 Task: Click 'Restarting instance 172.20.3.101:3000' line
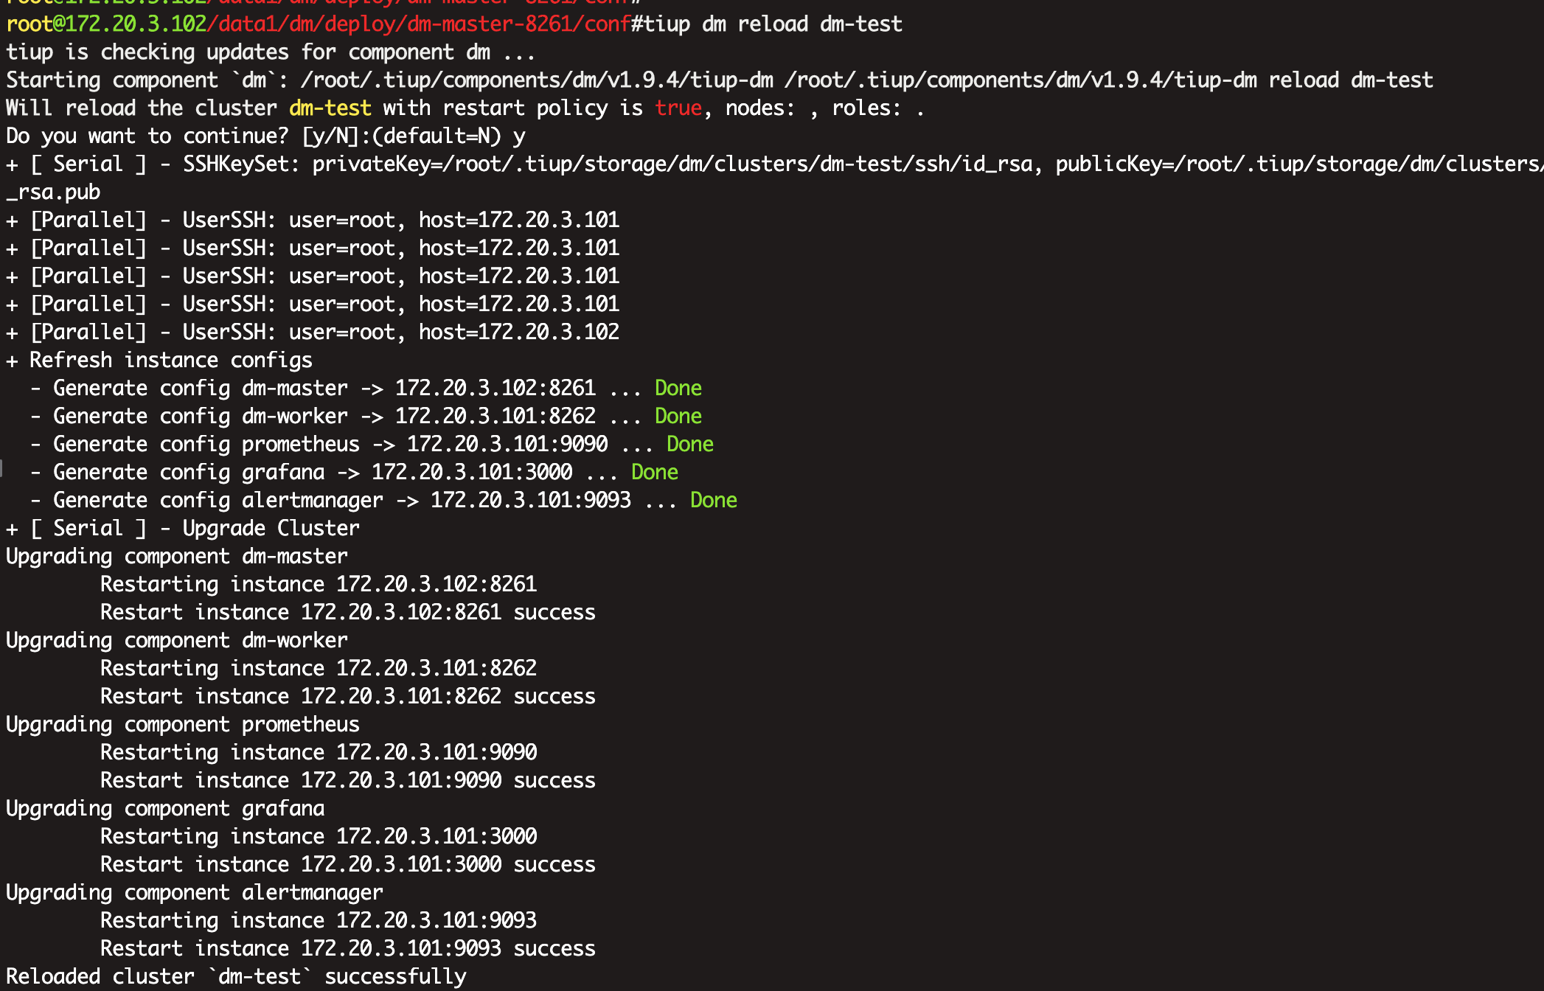tap(318, 837)
